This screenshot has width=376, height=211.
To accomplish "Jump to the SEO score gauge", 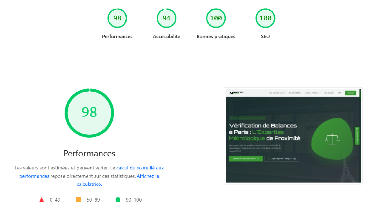I will tap(265, 18).
